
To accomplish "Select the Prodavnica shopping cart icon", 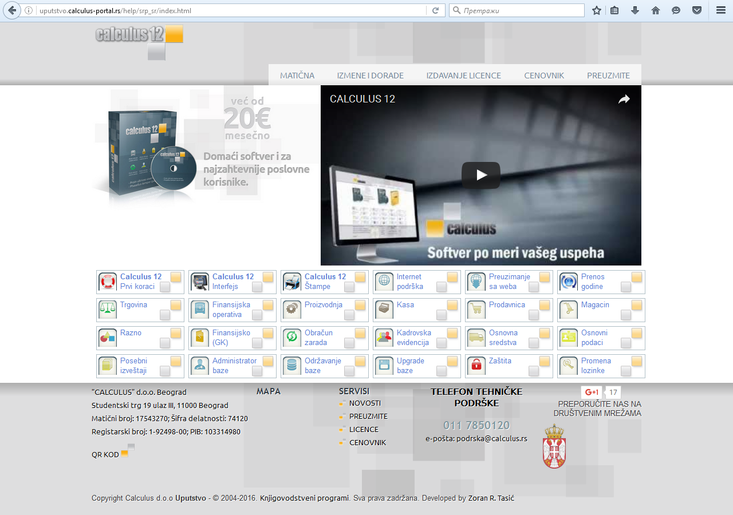I will 476,310.
